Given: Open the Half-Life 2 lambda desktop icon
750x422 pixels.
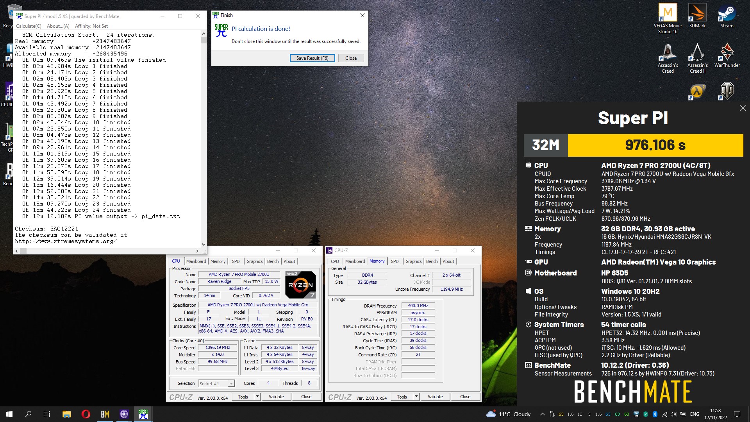Looking at the screenshot, I should [697, 92].
